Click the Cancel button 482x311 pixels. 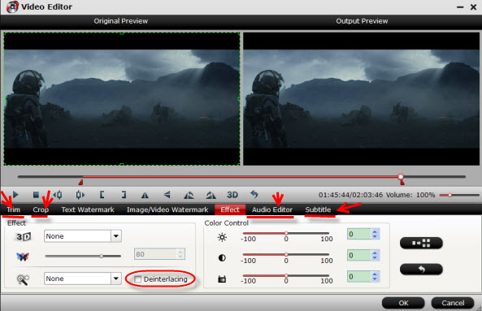(x=453, y=303)
